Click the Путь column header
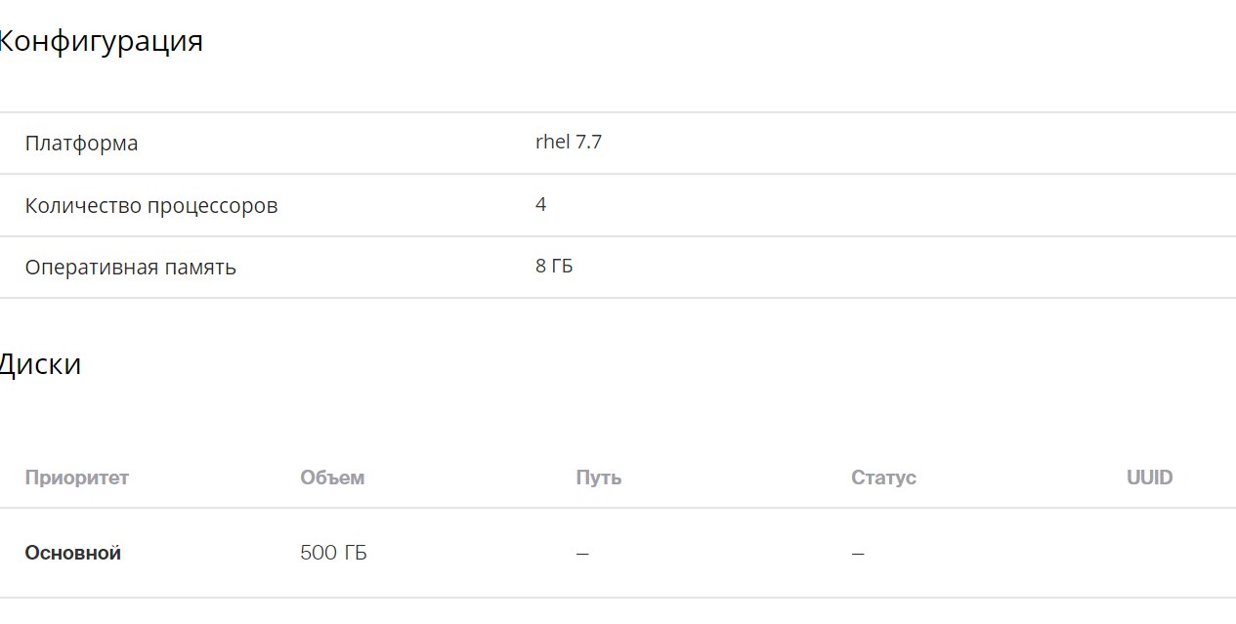This screenshot has height=624, width=1236. click(599, 478)
